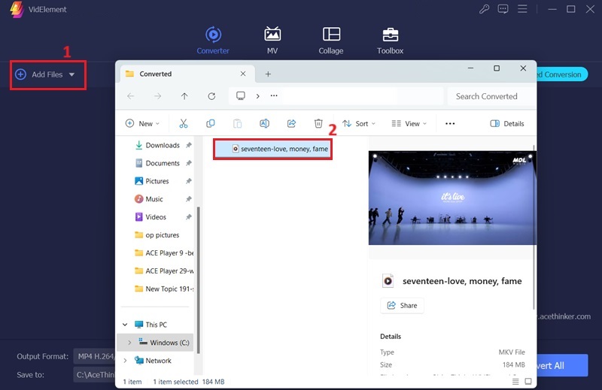Switch to large thumbnails view icon

pos(528,382)
